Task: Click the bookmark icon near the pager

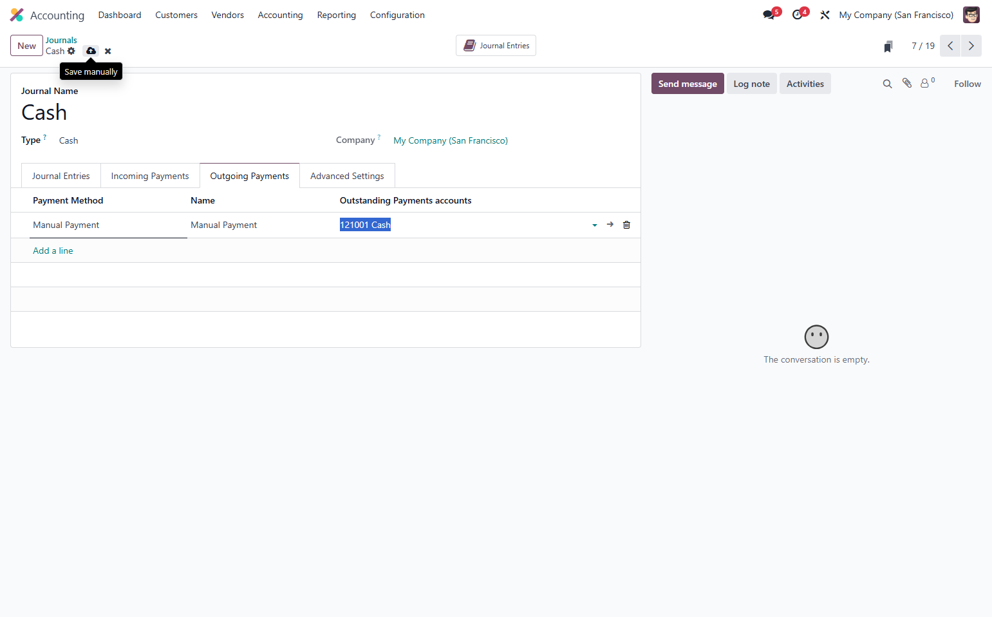Action: click(x=888, y=46)
